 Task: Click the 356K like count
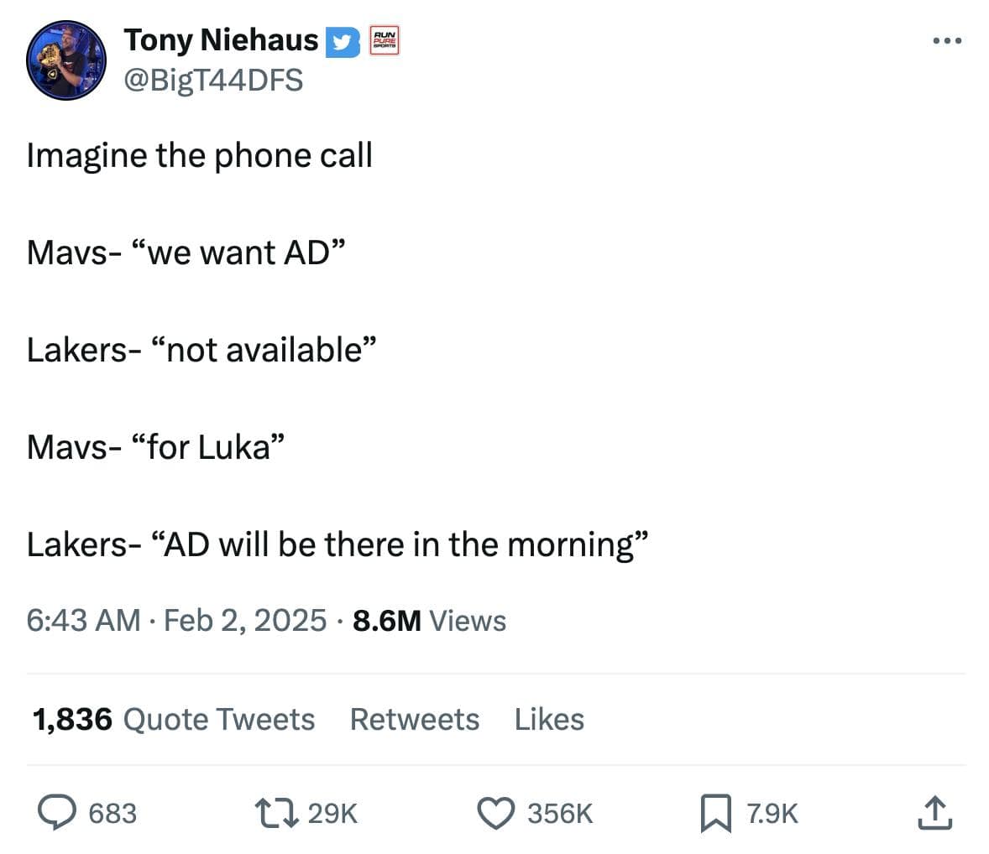pos(559,812)
